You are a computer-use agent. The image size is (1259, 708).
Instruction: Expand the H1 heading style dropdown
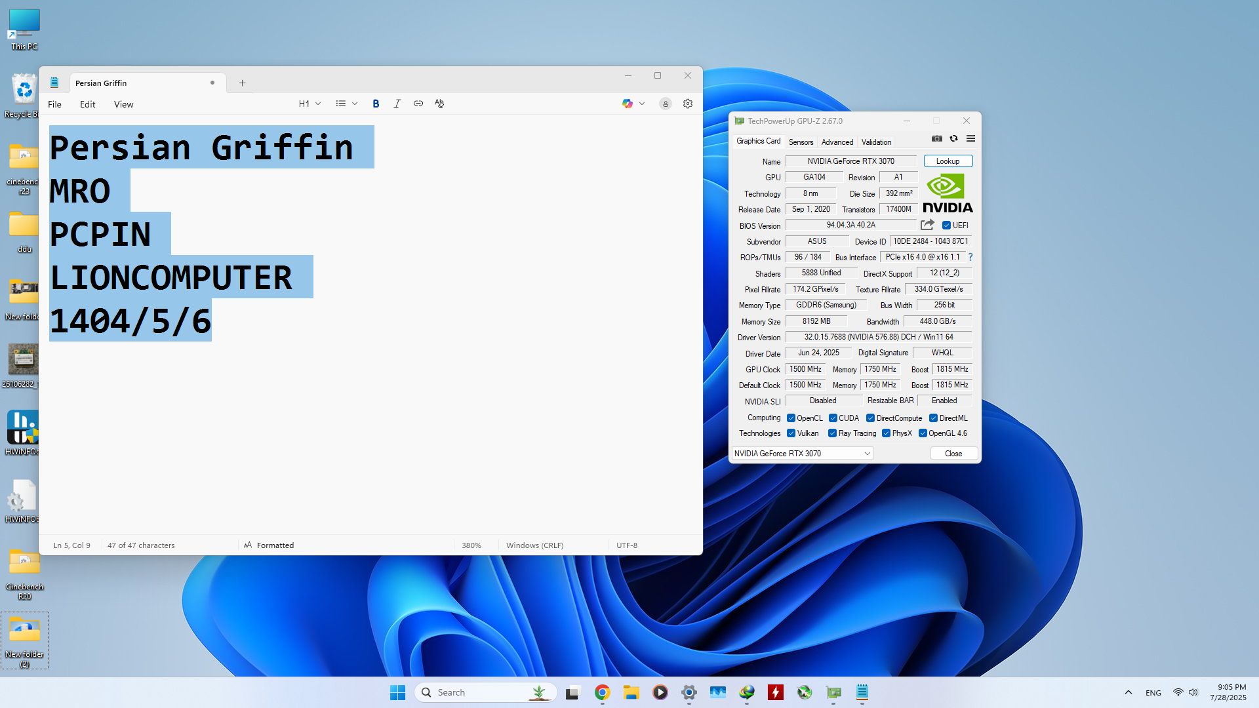[x=310, y=104]
